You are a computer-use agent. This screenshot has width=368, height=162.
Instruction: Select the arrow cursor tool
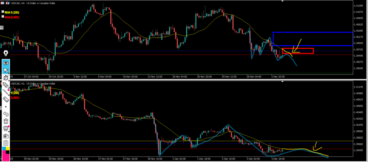(6, 70)
